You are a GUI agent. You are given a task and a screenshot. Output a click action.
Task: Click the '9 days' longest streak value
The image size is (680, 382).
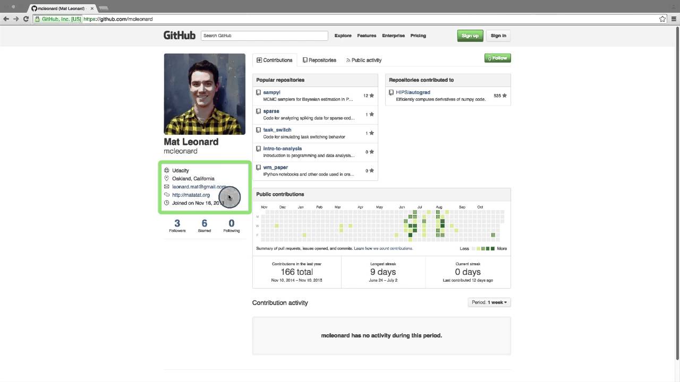pyautogui.click(x=383, y=272)
